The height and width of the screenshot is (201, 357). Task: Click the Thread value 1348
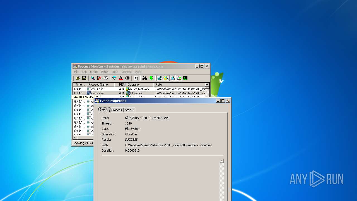pyautogui.click(x=128, y=123)
